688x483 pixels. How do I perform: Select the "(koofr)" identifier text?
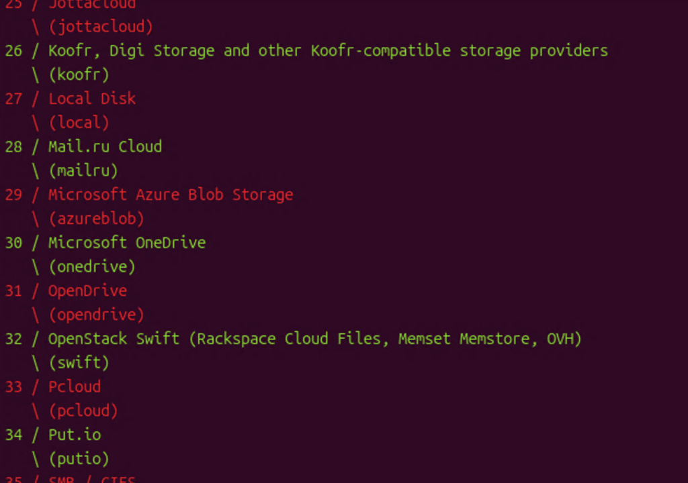[79, 74]
